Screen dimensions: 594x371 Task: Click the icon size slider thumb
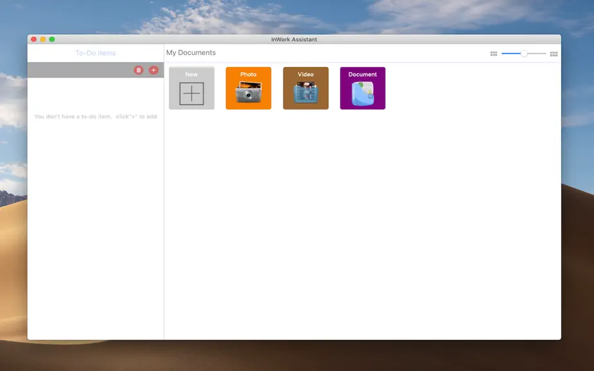coord(524,53)
